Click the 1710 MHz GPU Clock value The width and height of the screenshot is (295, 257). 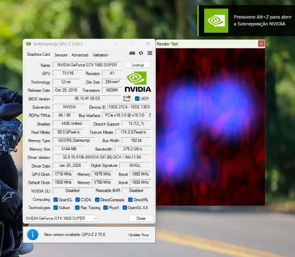pos(63,174)
